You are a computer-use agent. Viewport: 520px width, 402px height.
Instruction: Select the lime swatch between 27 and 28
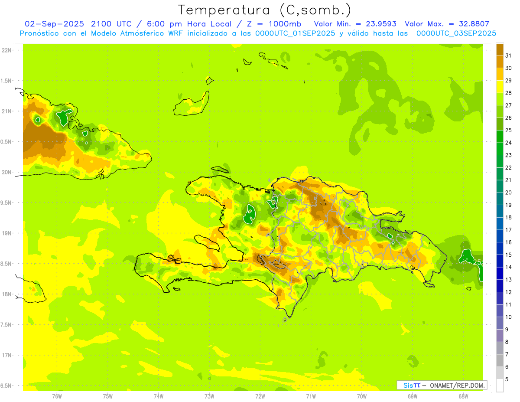tap(500, 99)
